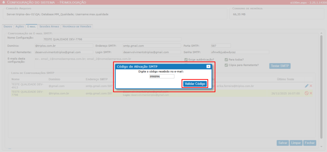Viewport: 327px width, 152px height.
Task: Click the Salvar button
Action: [283, 143]
